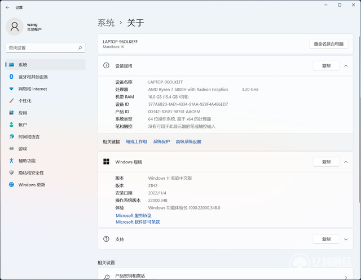Image resolution: width=361 pixels, height=280 pixels.
Task: Open the 应用 settings page
Action: [x=45, y=113]
